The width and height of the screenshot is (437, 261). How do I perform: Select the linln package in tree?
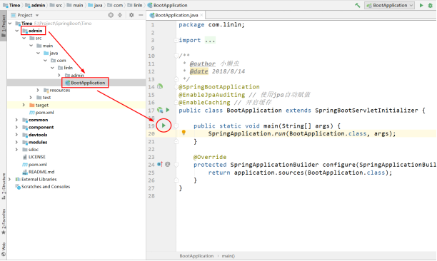click(65, 68)
